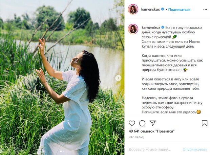Select the second carousel dot indicator
Image resolution: width=210 pixels, height=155 pixels.
(64, 152)
